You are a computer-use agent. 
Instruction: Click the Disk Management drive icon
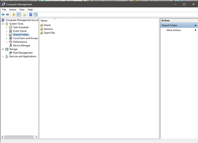tap(11, 53)
